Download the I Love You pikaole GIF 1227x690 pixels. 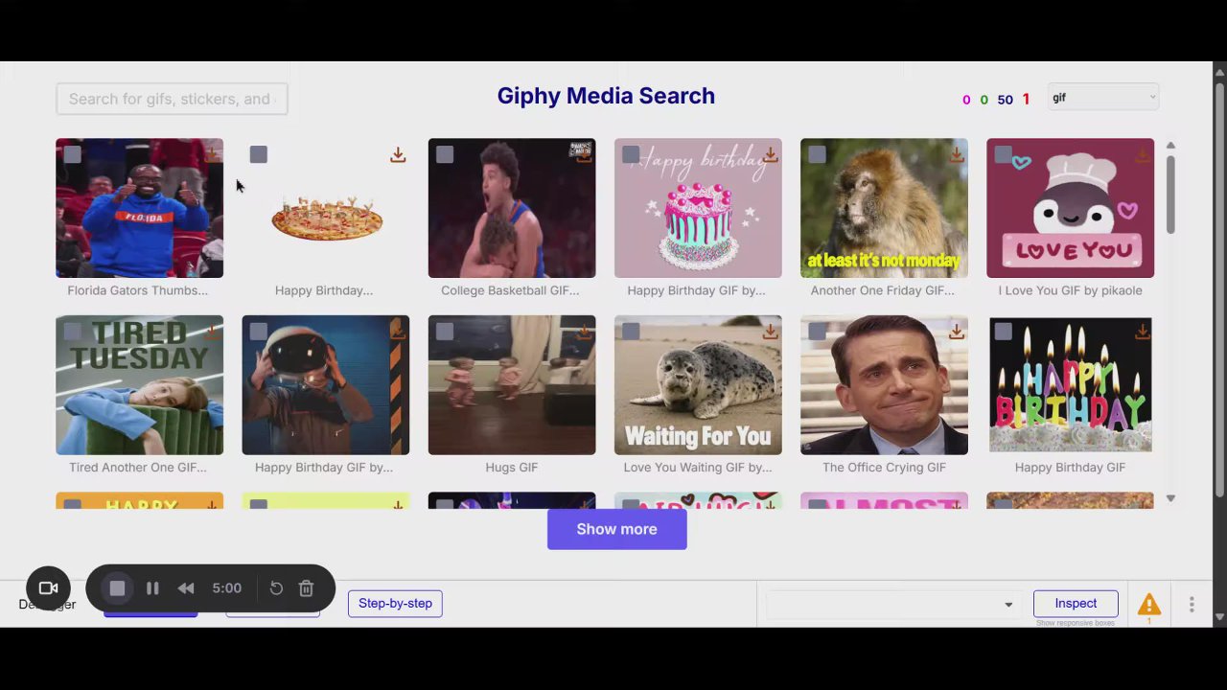click(1142, 155)
